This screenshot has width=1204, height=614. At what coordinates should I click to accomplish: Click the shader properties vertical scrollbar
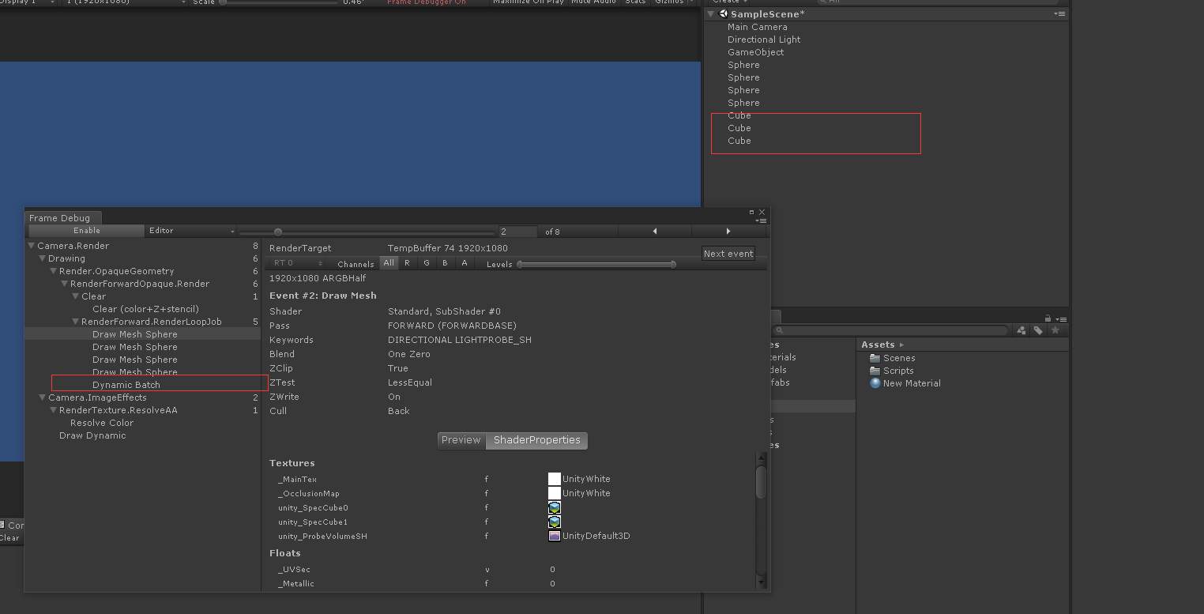click(761, 482)
